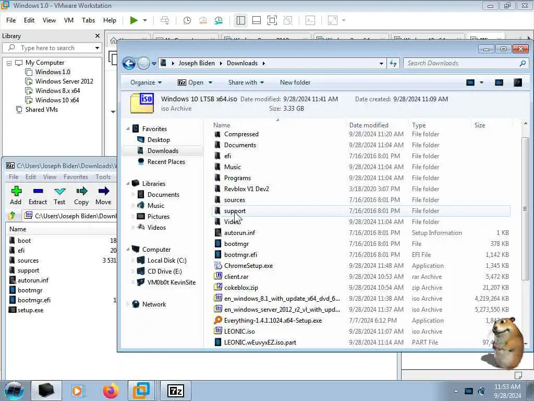This screenshot has width=534, height=401.
Task: Click the Explorer refresh icon
Action: 393,63
